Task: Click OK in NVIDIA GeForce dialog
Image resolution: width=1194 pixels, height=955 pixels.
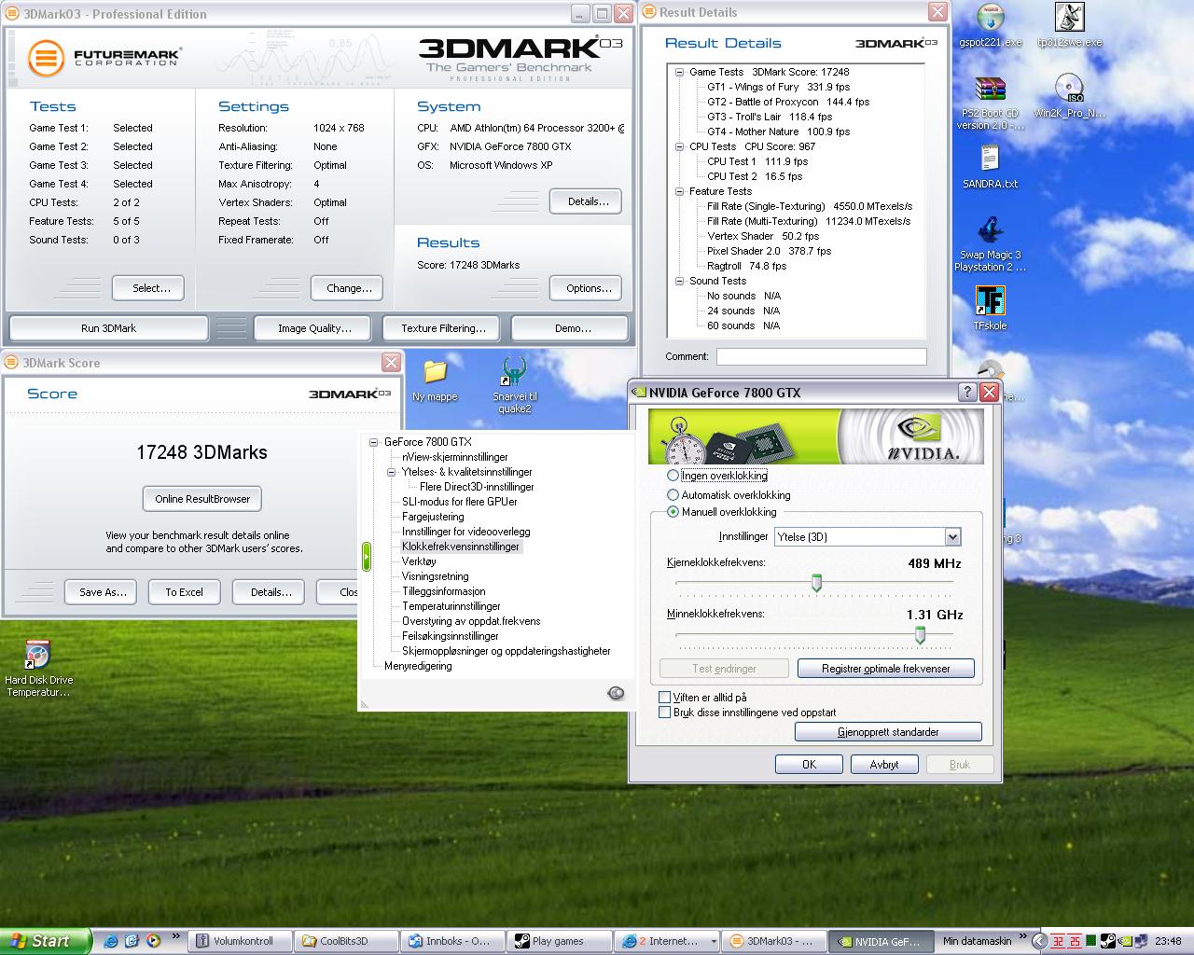Action: click(809, 764)
